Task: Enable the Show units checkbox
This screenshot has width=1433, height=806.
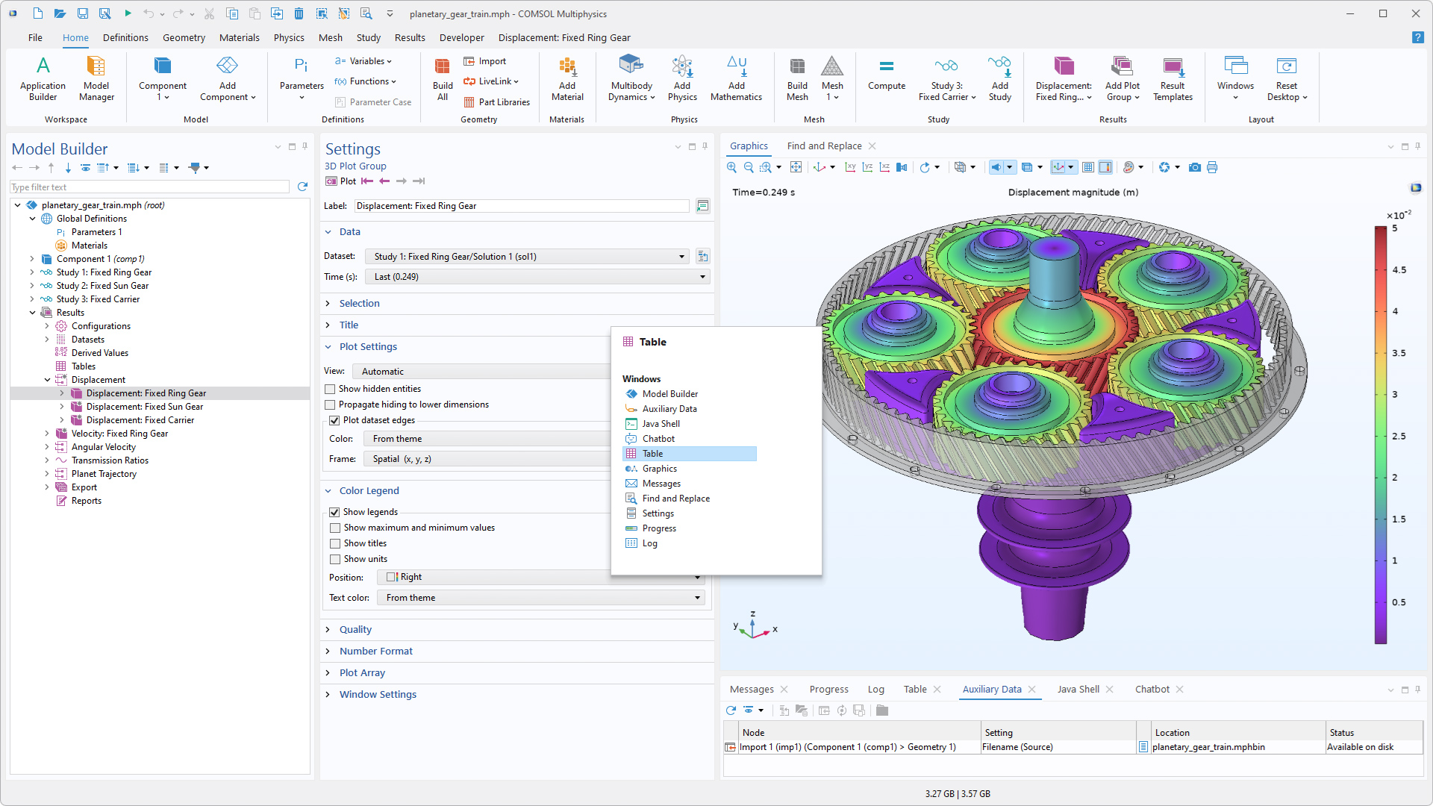Action: coord(335,559)
